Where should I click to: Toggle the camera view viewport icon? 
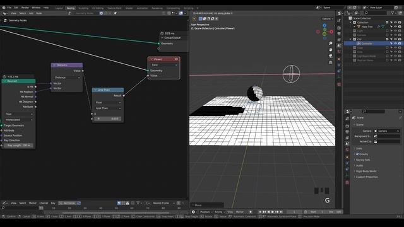point(331,56)
